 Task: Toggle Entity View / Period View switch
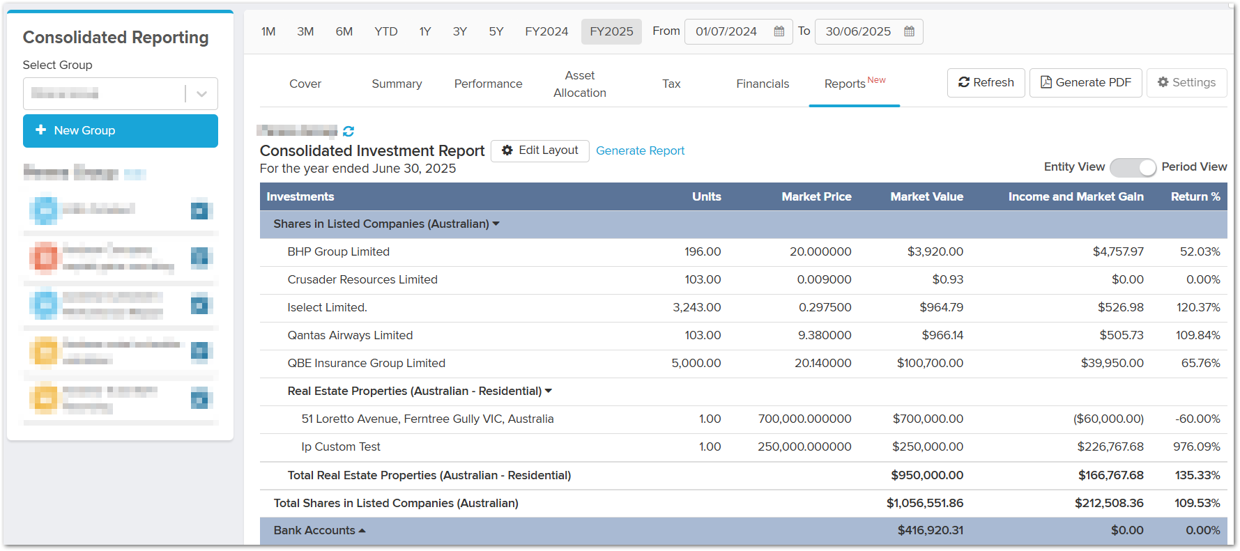[1133, 167]
